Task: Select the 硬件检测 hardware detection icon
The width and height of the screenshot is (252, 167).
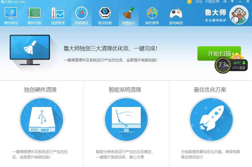Action: tap(34, 16)
